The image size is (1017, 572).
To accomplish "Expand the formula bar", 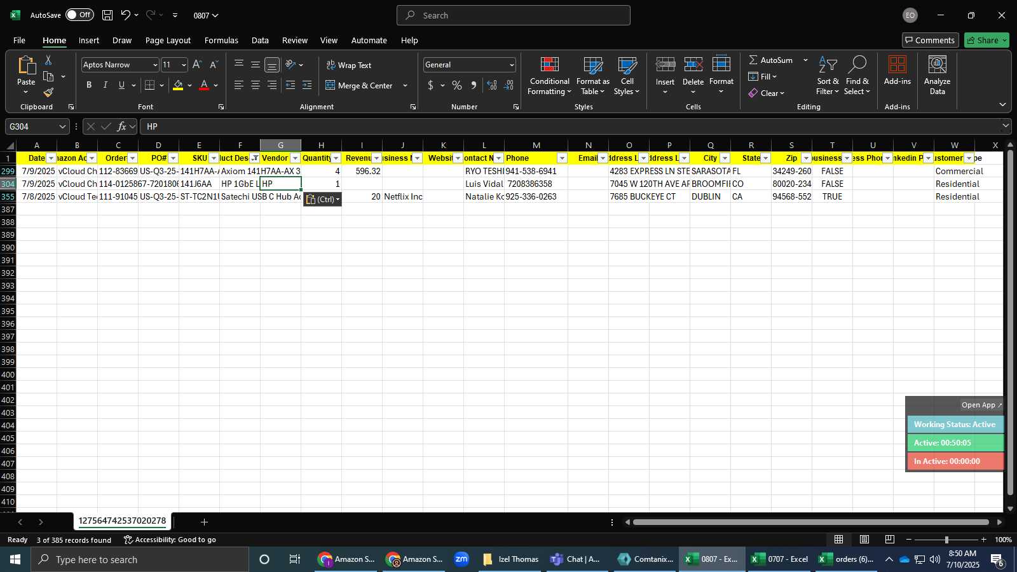I will (x=1005, y=126).
